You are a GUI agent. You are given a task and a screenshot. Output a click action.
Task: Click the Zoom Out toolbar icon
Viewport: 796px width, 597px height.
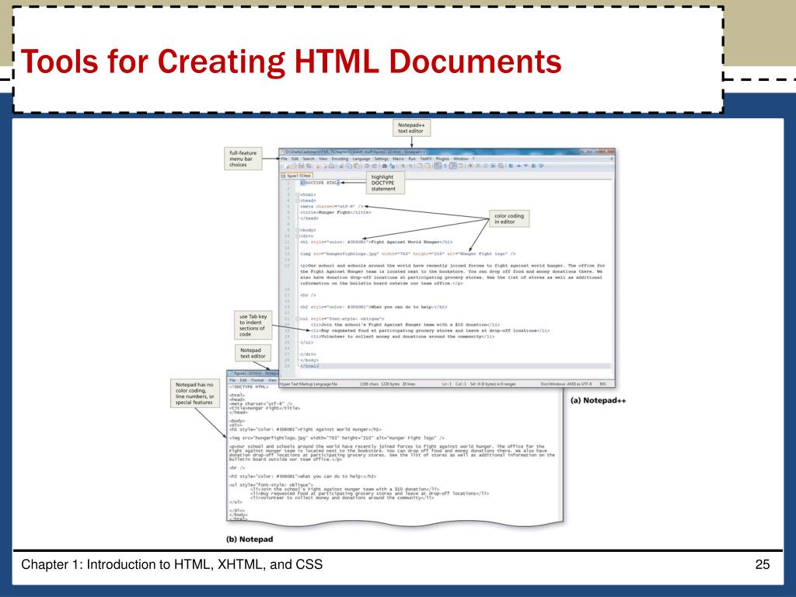(410, 166)
